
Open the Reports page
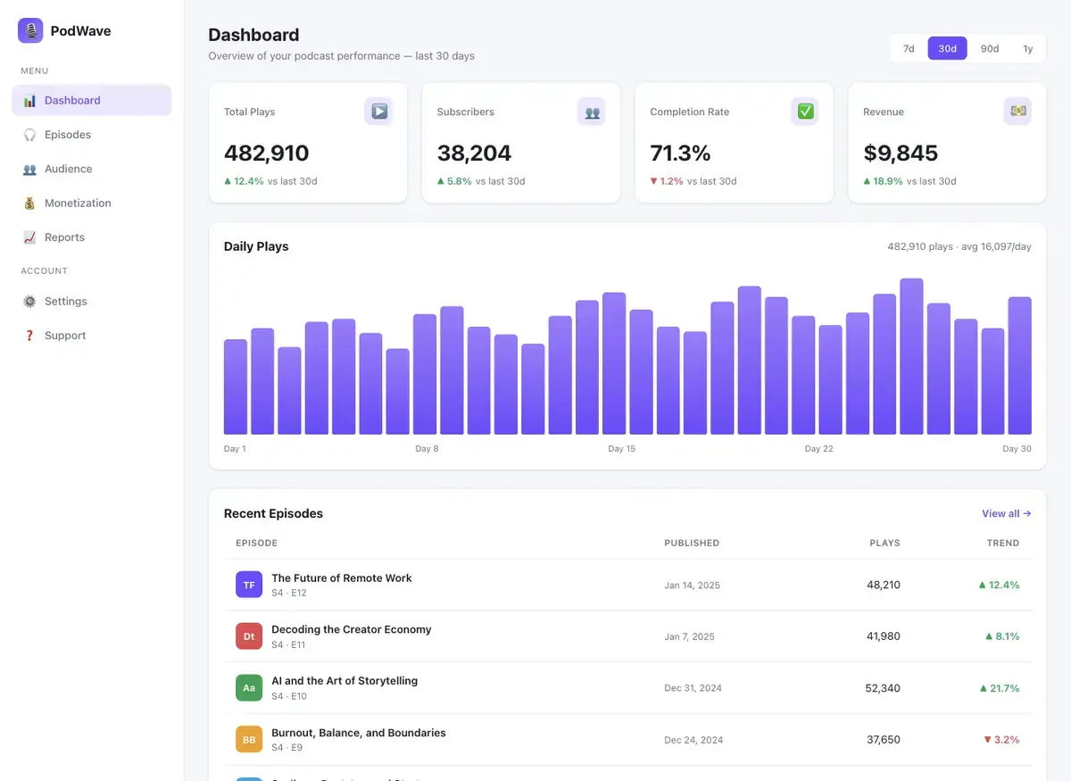click(92, 237)
